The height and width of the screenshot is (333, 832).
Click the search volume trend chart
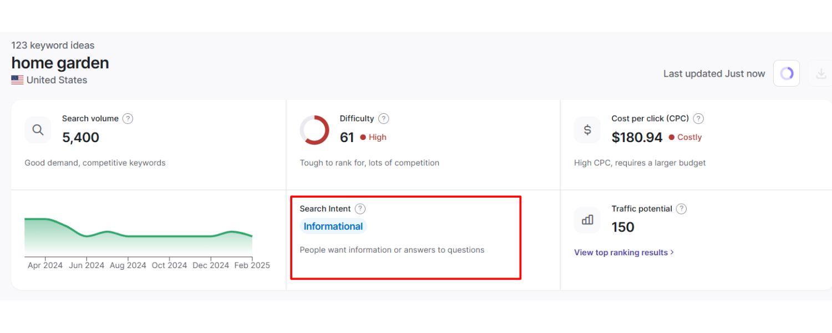pos(138,236)
